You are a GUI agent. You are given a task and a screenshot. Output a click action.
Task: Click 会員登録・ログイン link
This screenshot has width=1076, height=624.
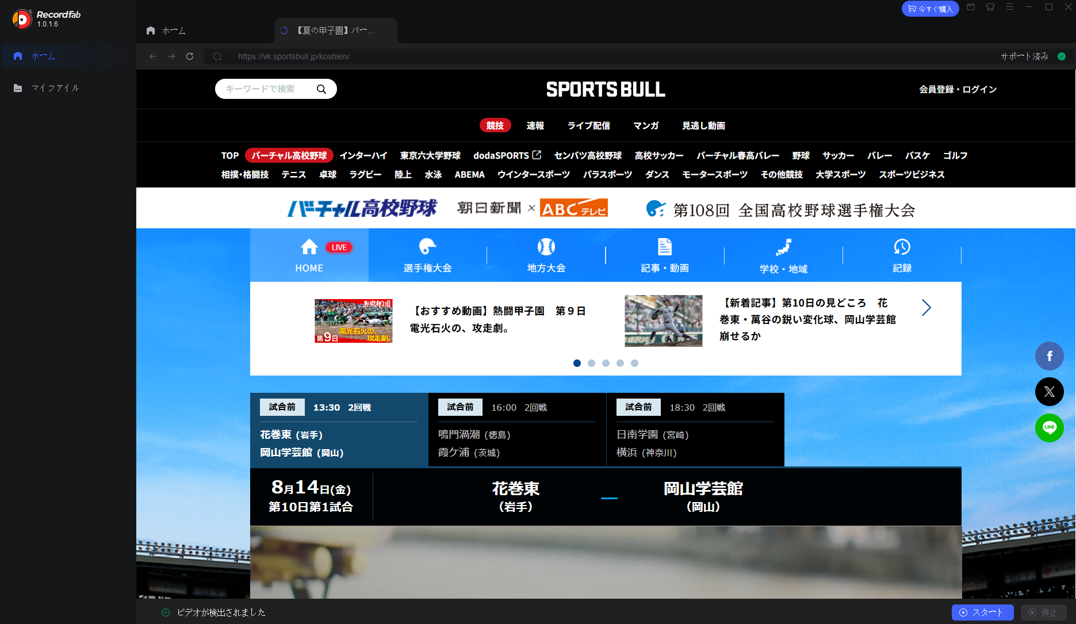point(958,89)
